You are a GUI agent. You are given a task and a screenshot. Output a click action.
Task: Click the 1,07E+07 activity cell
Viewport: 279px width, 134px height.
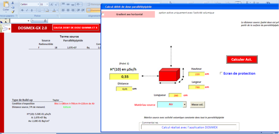pos(72,48)
